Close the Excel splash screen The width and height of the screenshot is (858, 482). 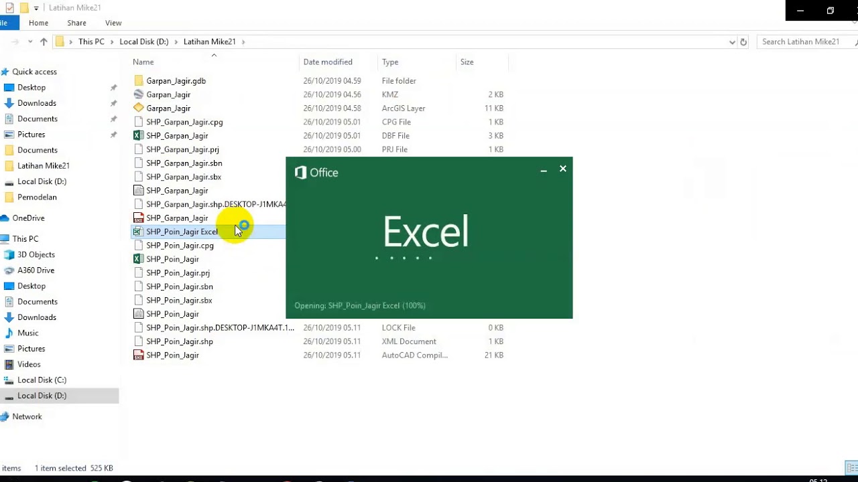[563, 169]
